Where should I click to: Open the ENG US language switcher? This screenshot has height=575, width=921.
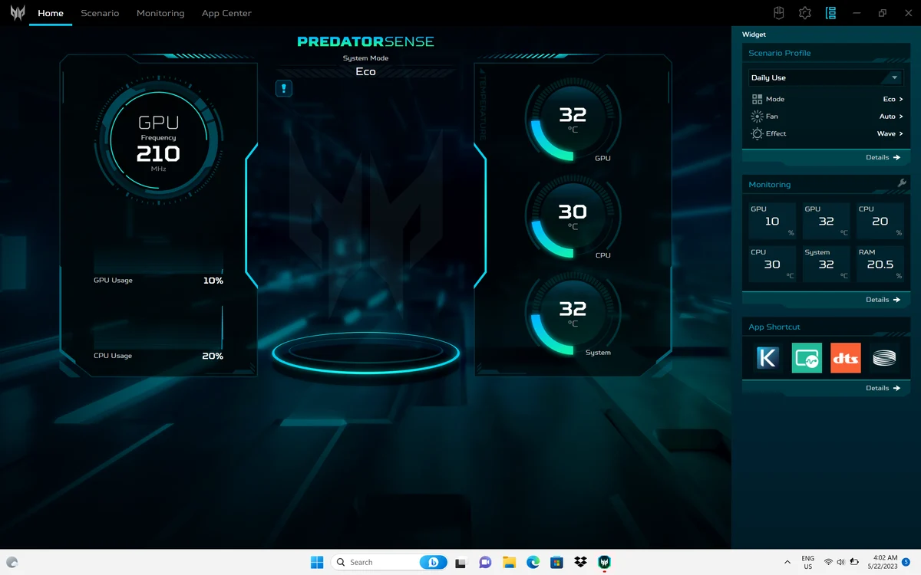807,562
